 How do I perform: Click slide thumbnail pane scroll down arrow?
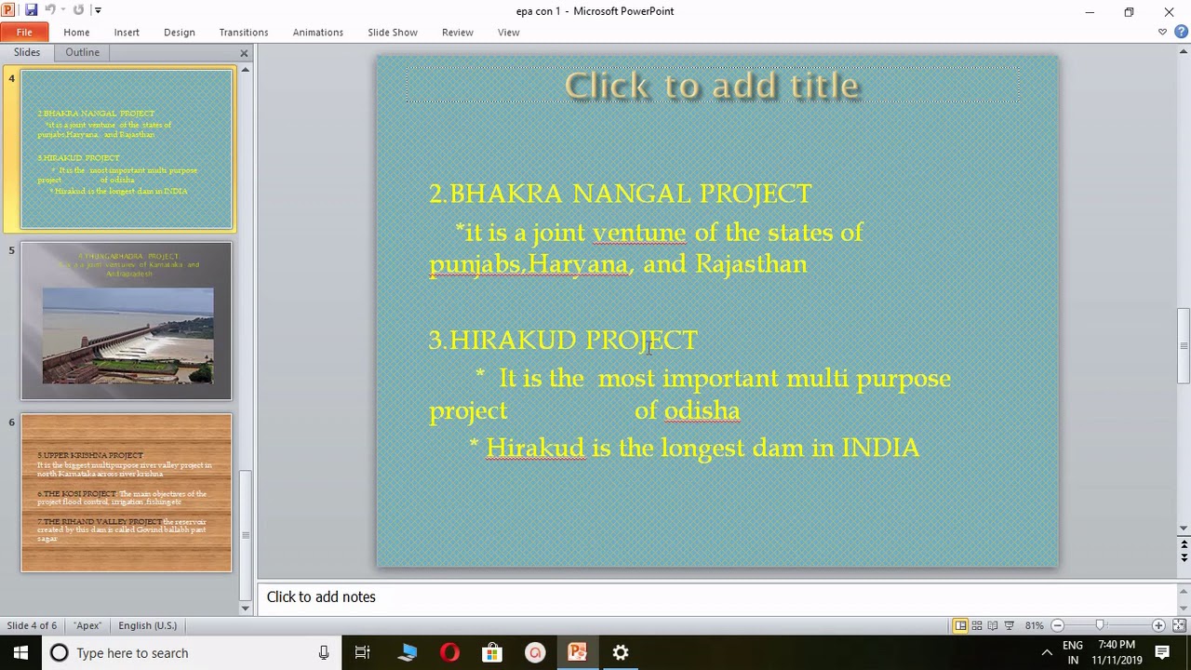[246, 608]
